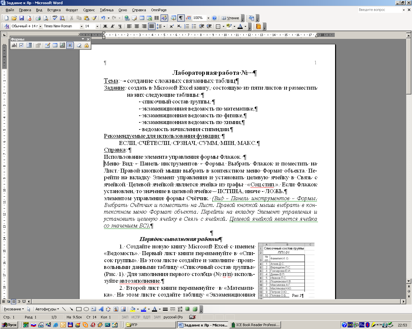412x329 pixels.
Task: Click the 3-D style green cube icon
Action: [195, 309]
